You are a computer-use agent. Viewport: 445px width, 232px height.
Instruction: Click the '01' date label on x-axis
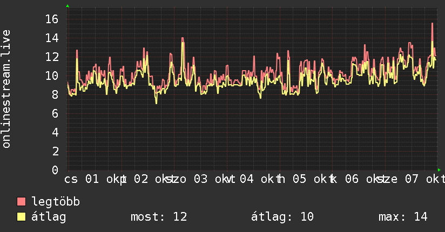92,179
